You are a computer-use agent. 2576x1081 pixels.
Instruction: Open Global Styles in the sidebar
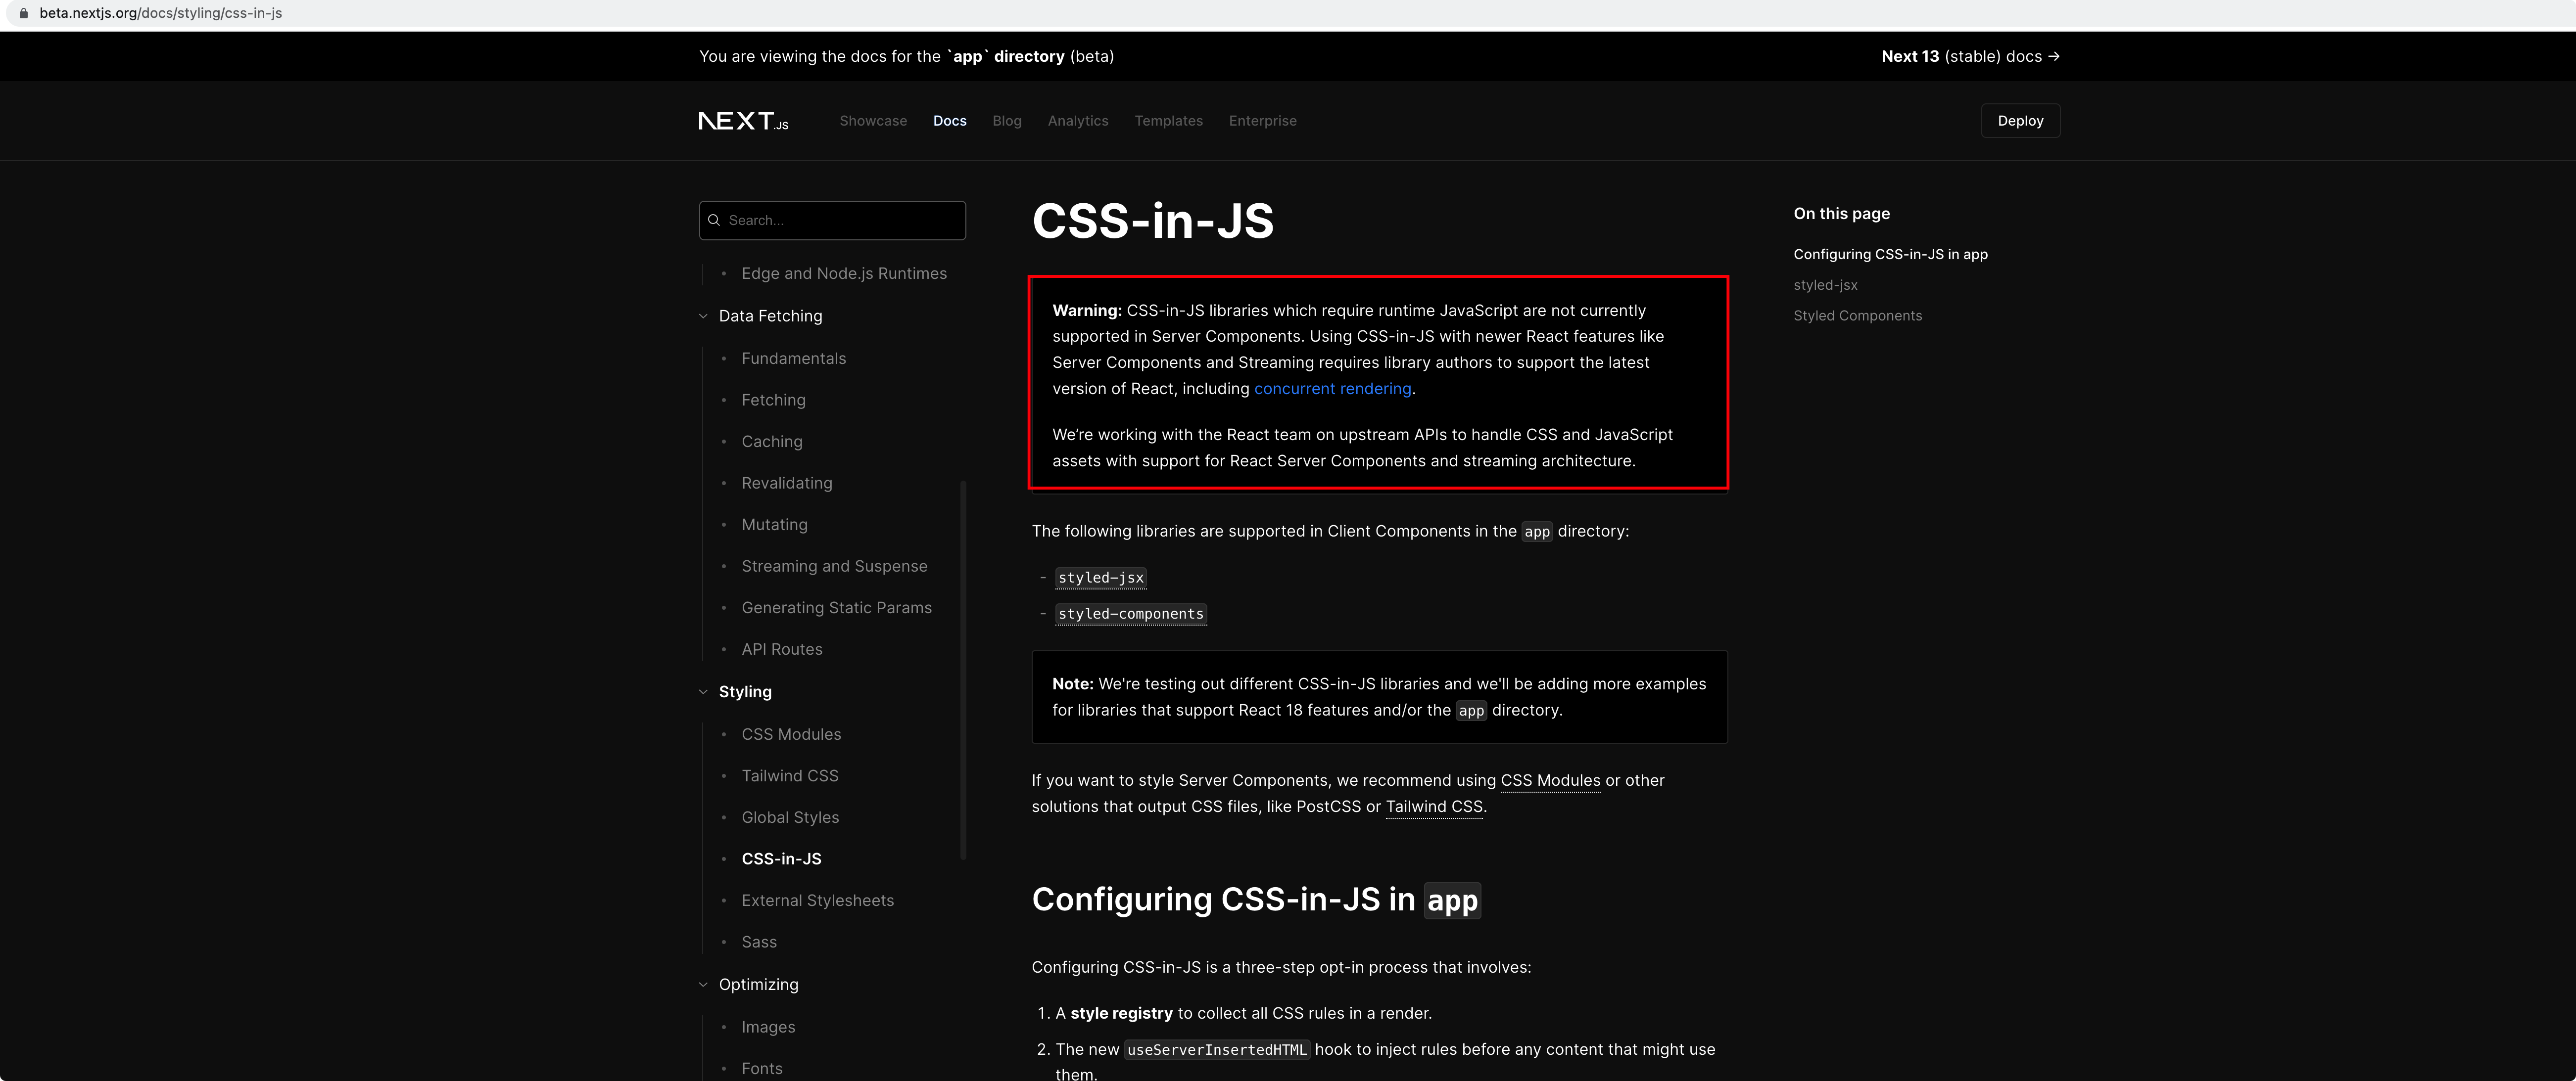[x=790, y=817]
